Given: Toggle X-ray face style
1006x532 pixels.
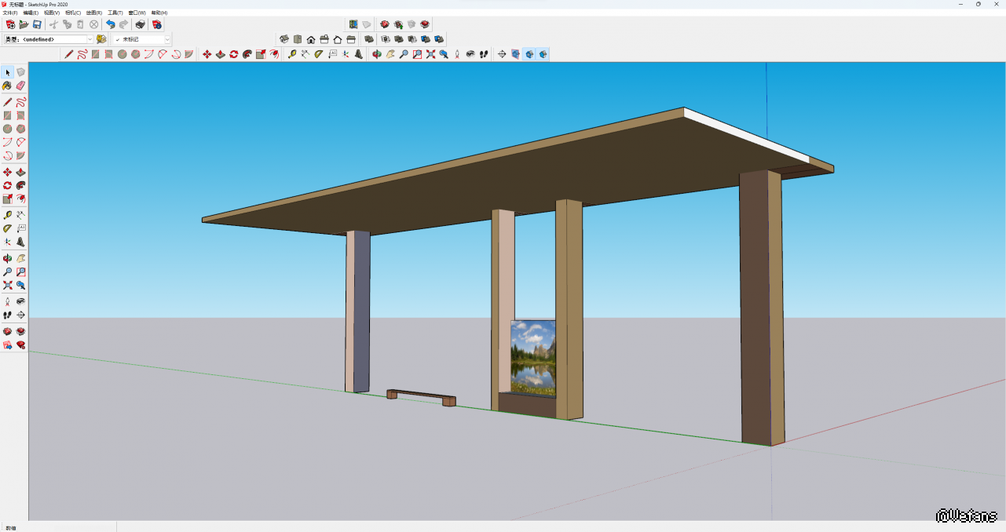Looking at the screenshot, I should tap(368, 39).
